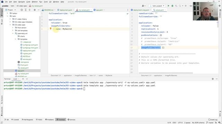Image resolution: width=222 pixels, height=124 pixels.
Task: Open terminal sessions dropdown chevron
Action: [27, 79]
